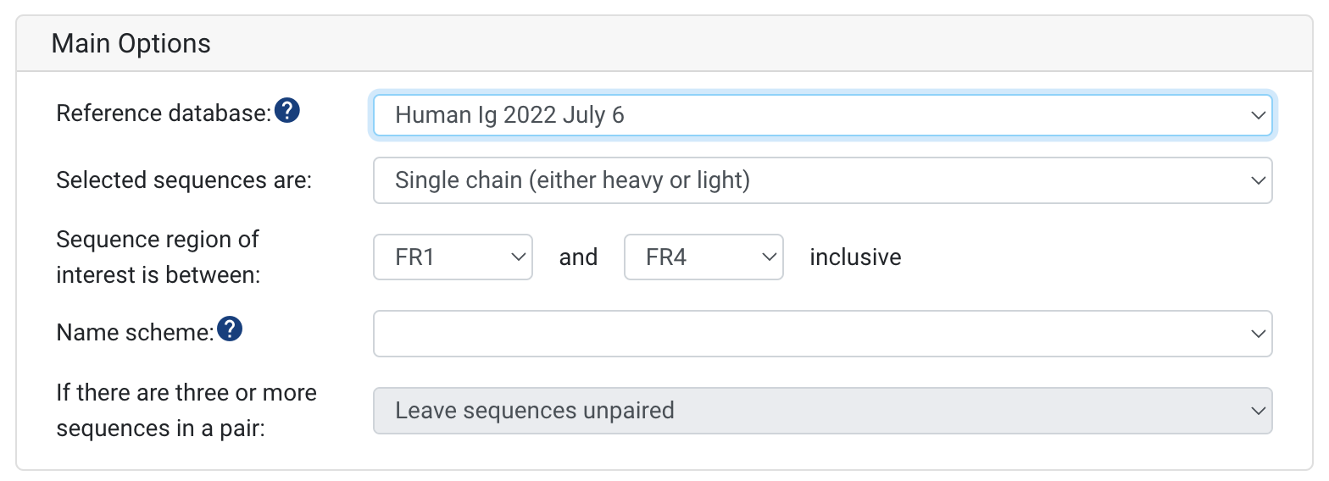Click the Name scheme label text
This screenshot has width=1329, height=481.
click(x=136, y=333)
